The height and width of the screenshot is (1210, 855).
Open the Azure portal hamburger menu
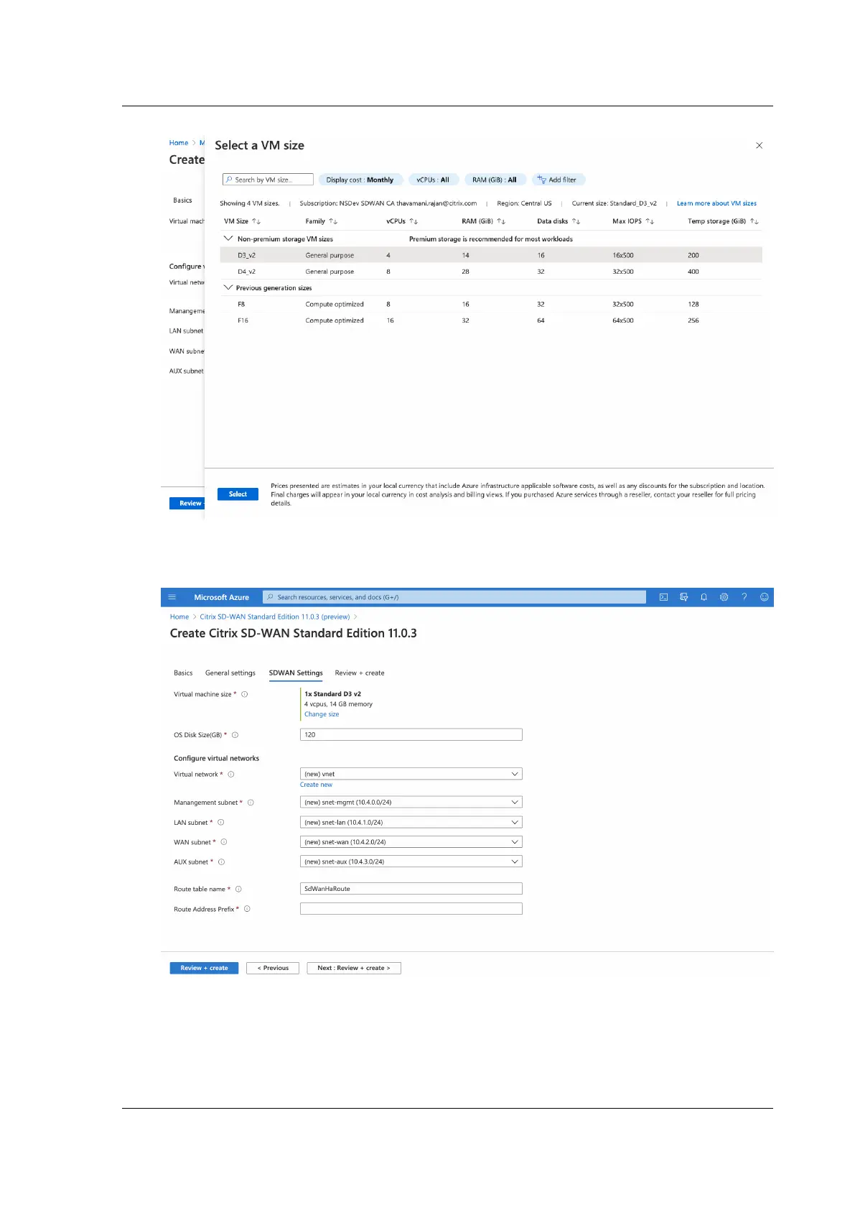pos(172,597)
